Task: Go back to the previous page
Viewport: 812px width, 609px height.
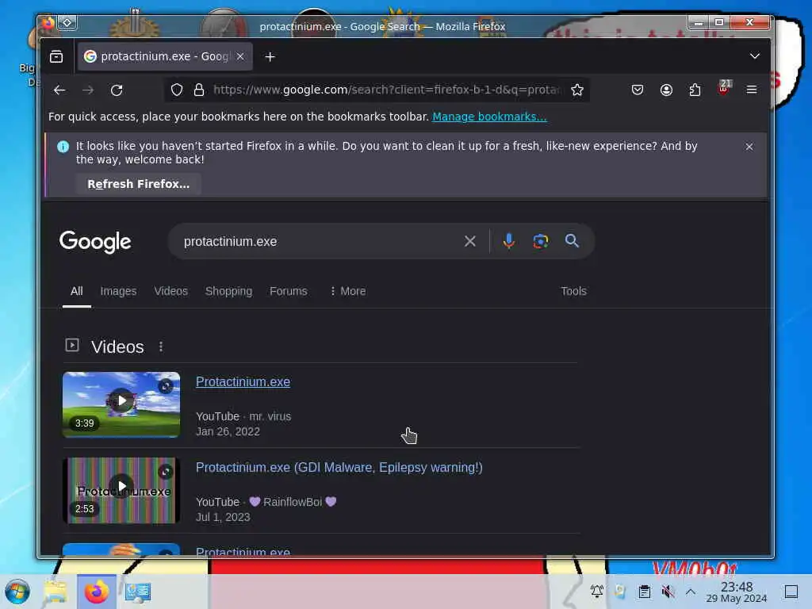Action: click(59, 90)
